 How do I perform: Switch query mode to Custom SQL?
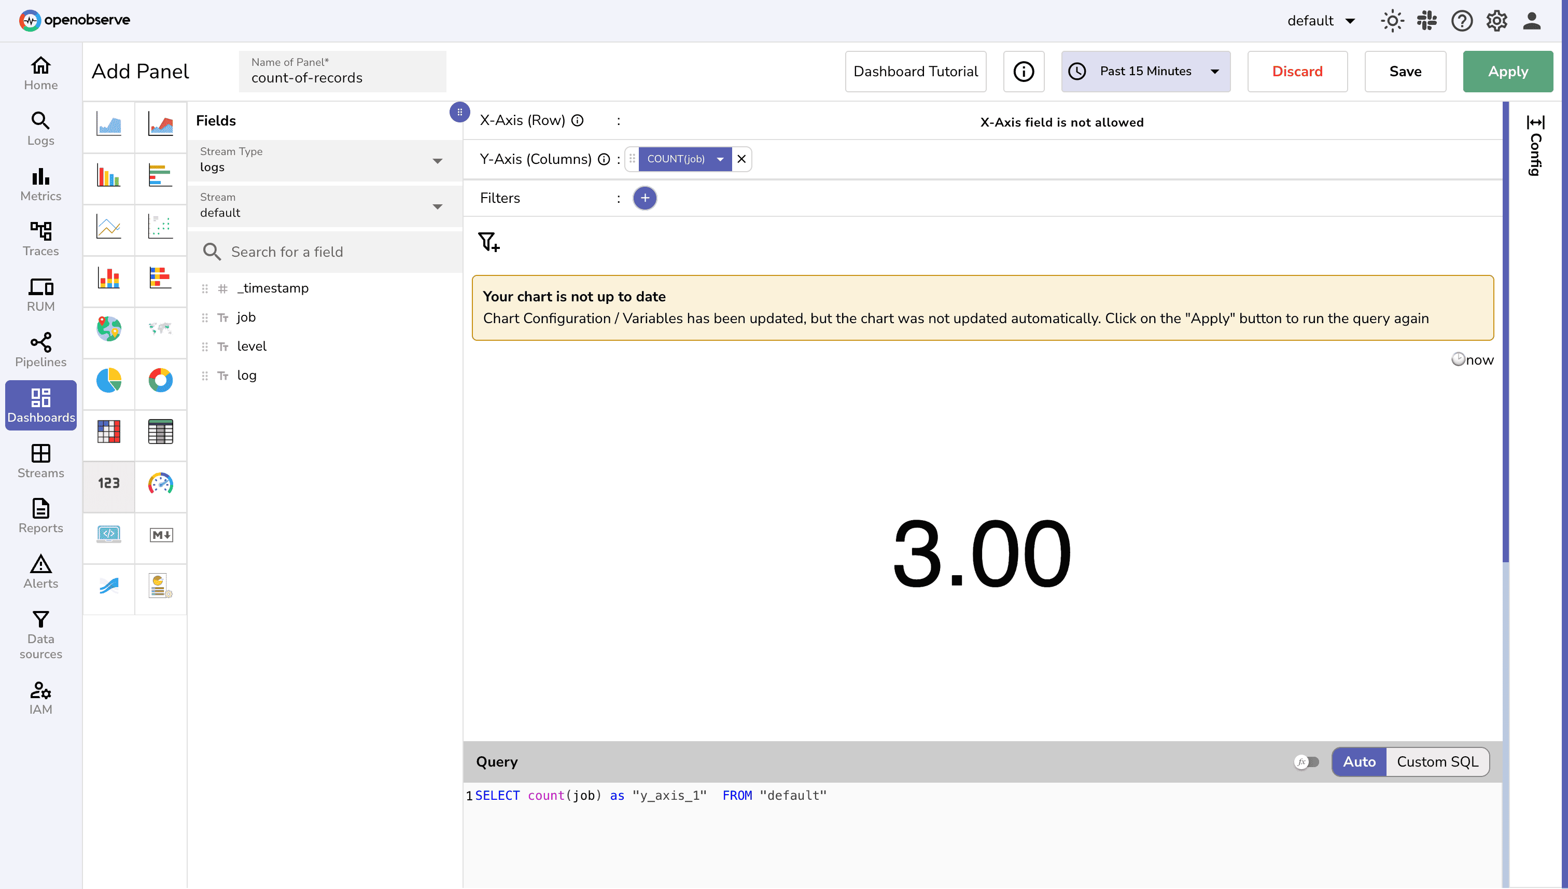pyautogui.click(x=1437, y=761)
